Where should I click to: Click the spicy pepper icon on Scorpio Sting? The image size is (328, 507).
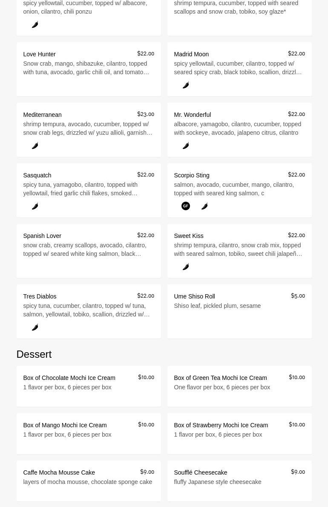[x=204, y=206]
